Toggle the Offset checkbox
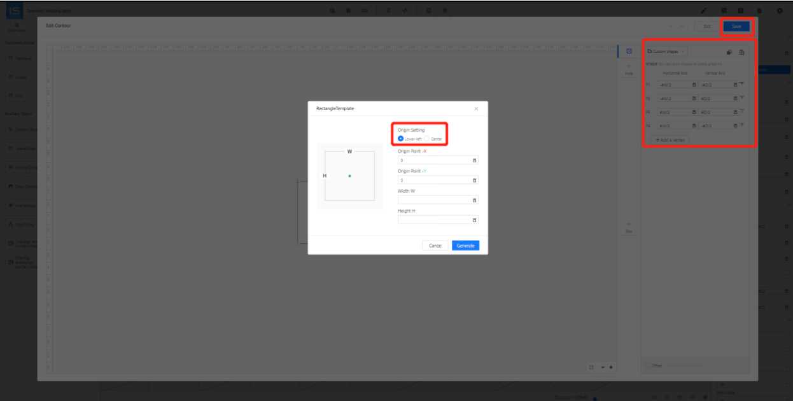 [648, 365]
